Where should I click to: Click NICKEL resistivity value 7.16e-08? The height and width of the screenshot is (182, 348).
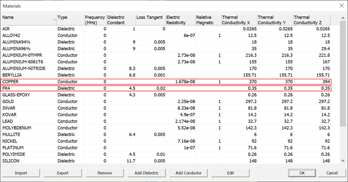[x=186, y=141]
